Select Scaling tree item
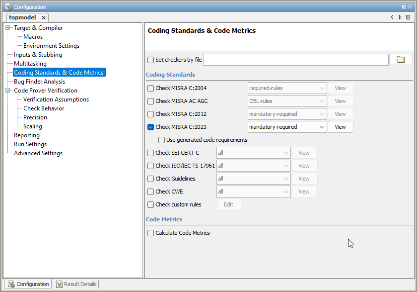This screenshot has height=292, width=417. (33, 126)
